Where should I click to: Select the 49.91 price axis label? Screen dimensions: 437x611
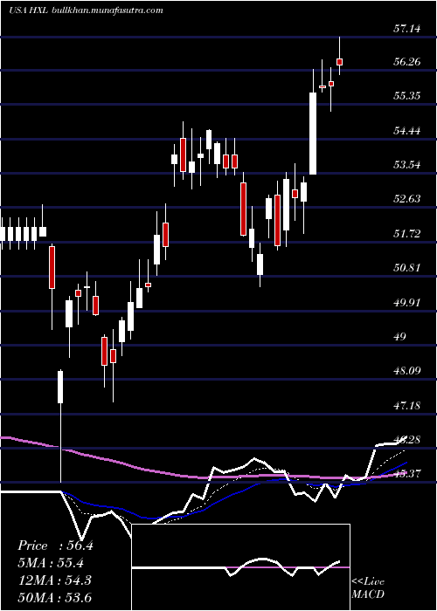[x=407, y=302]
